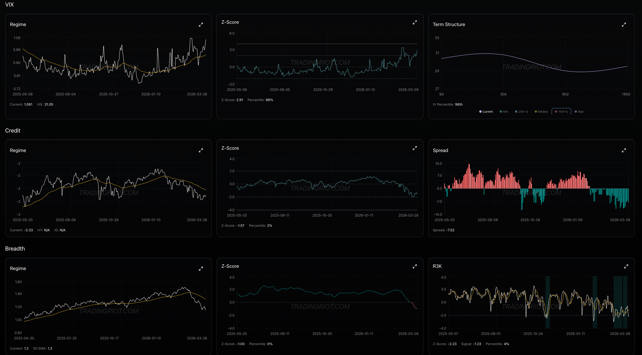
Task: Expand the Credit Z-Score chart
Action: (x=415, y=148)
